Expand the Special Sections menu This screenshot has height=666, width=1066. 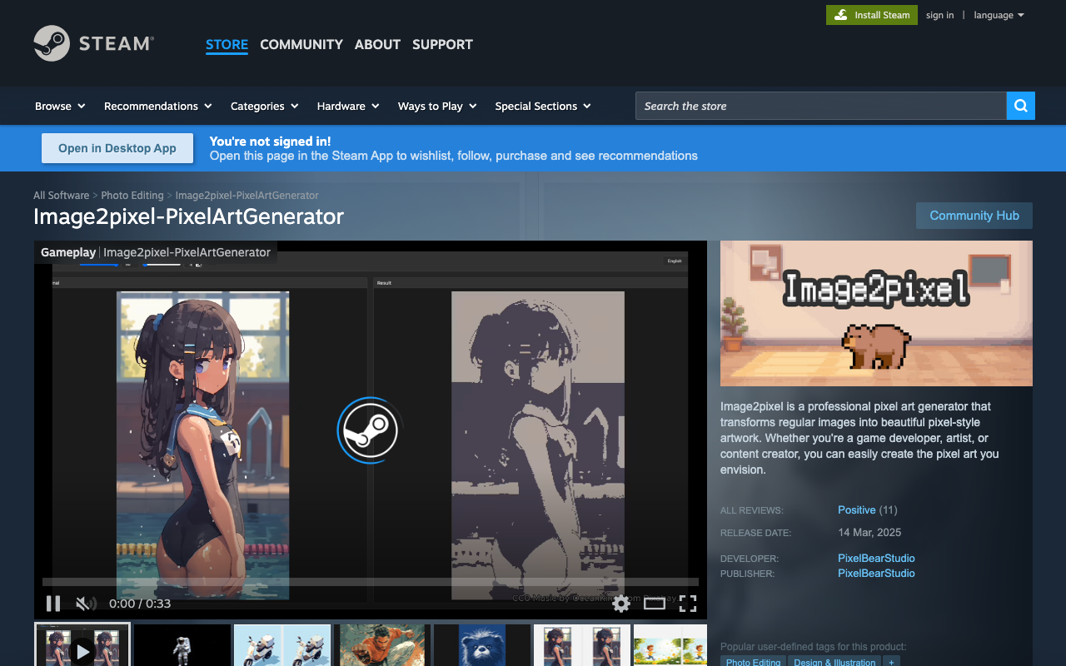click(543, 106)
